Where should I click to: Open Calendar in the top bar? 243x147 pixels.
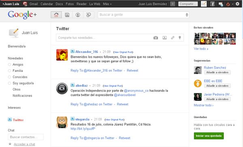pos(47,4)
